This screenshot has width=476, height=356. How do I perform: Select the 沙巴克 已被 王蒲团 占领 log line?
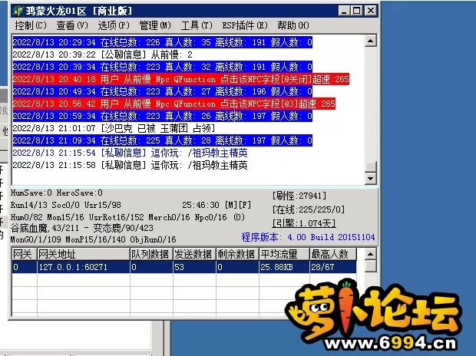(114, 128)
